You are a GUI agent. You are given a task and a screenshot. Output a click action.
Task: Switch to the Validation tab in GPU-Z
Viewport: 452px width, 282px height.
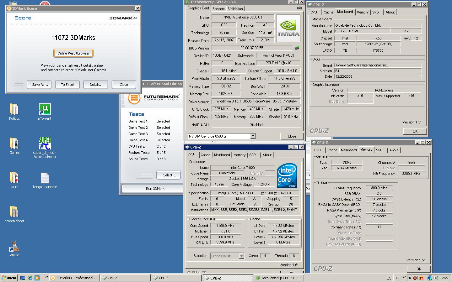[x=235, y=9]
